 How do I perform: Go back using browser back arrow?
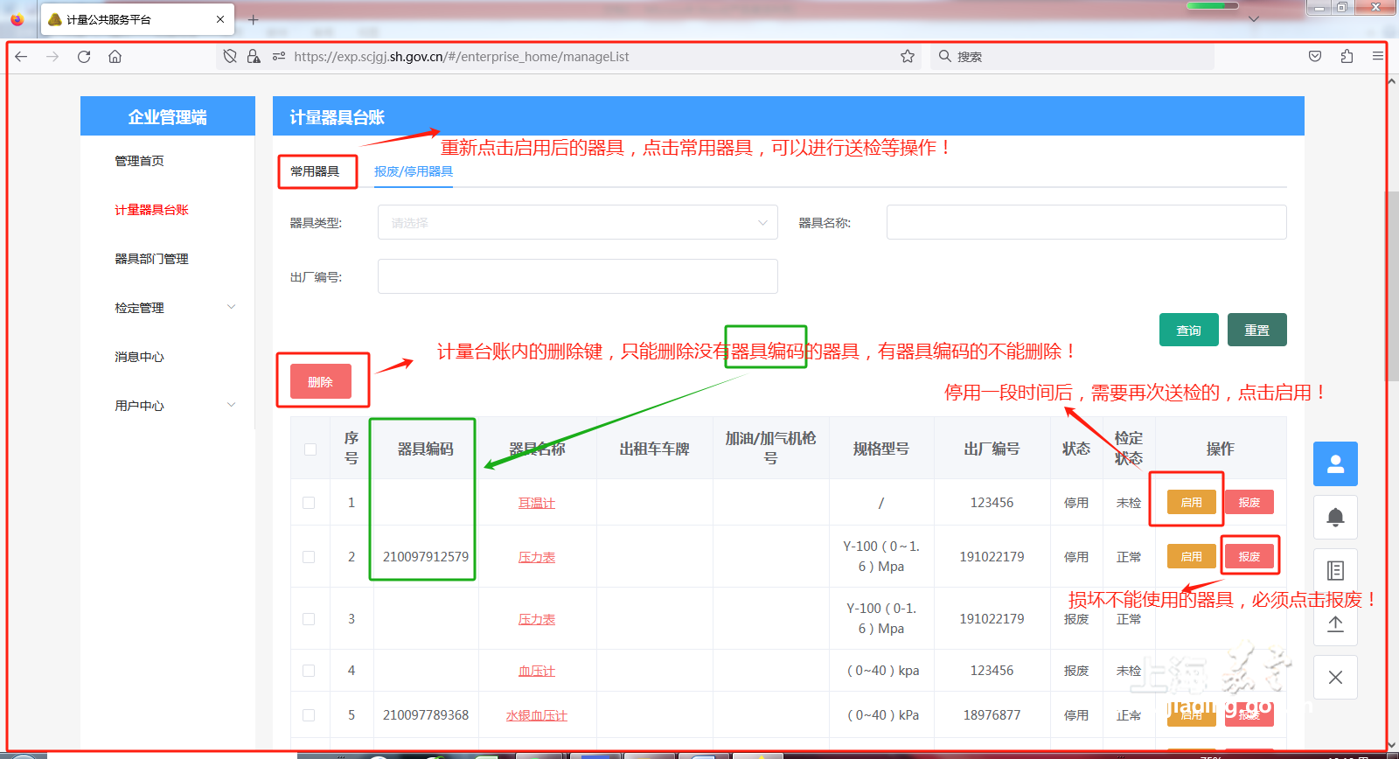point(22,56)
